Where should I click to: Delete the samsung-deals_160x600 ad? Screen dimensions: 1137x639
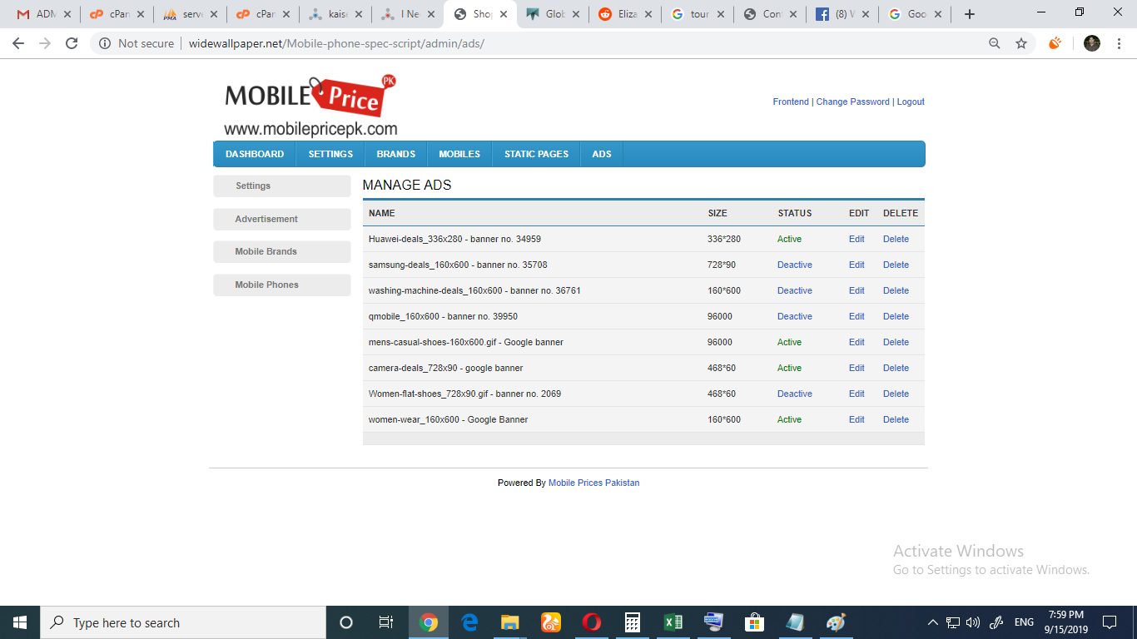(x=896, y=265)
